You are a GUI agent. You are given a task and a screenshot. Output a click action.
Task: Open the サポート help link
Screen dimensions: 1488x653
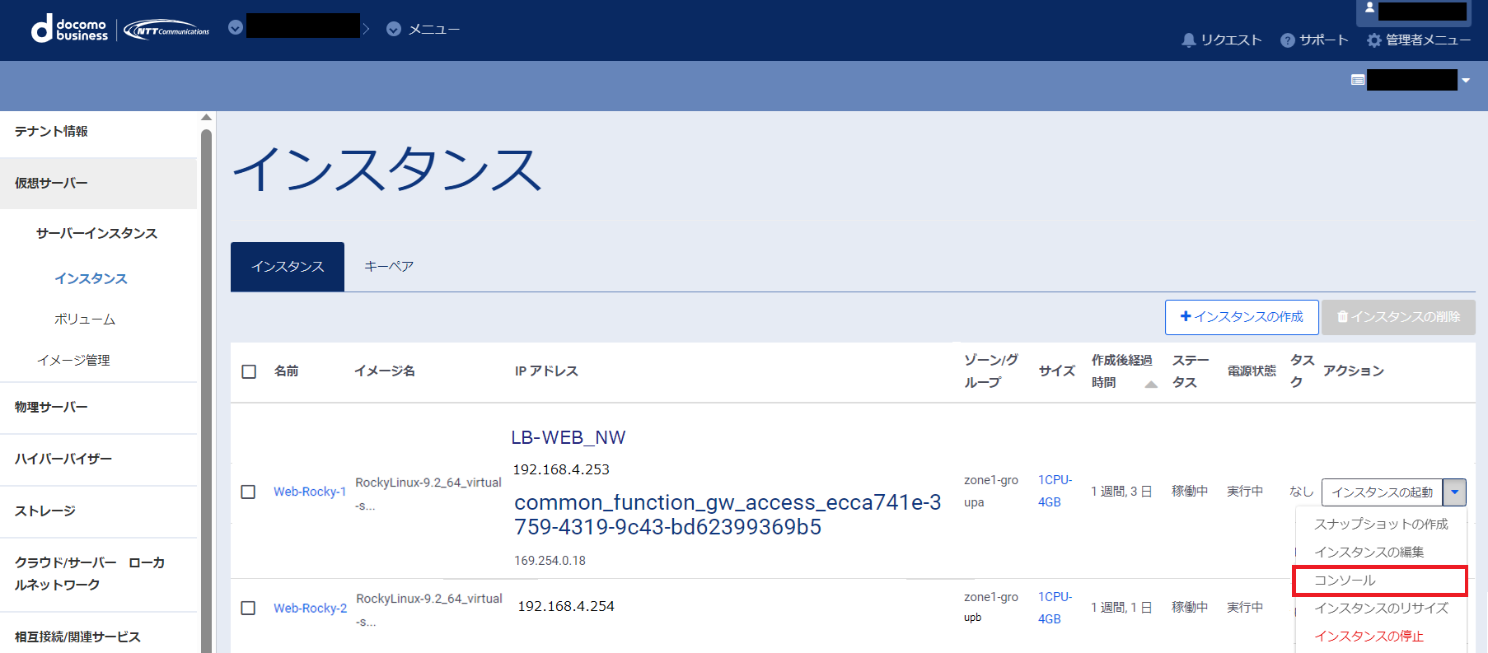pyautogui.click(x=1314, y=40)
